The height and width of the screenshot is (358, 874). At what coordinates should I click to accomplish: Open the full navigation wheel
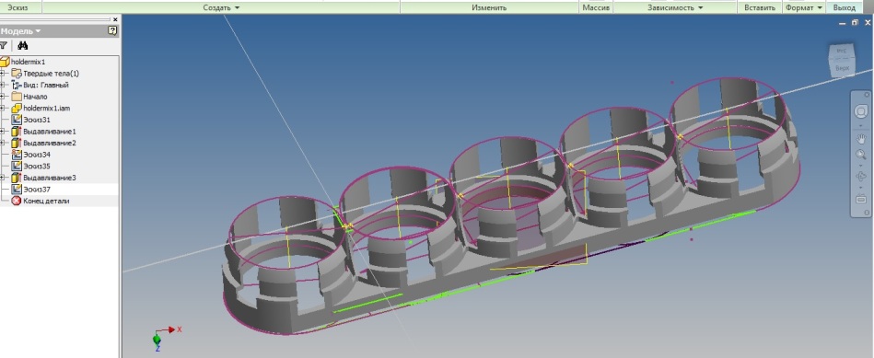coord(860,111)
